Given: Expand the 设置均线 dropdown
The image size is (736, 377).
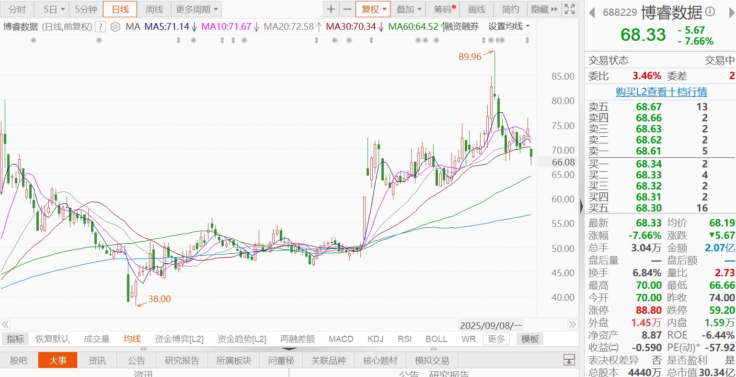Looking at the screenshot, I should (509, 26).
